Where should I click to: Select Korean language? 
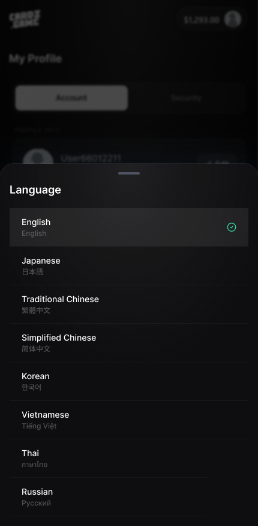click(x=129, y=382)
